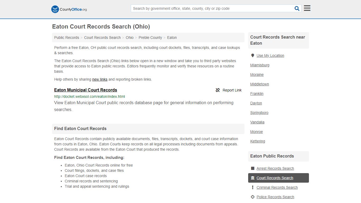Open the hamburger menu icon
The width and height of the screenshot is (361, 203).
307,8
